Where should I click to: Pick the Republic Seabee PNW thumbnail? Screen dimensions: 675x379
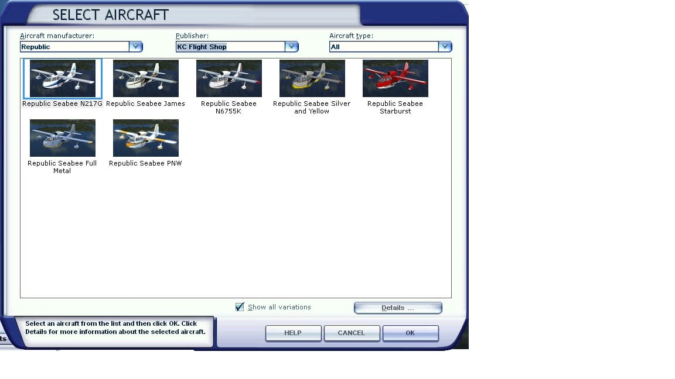point(145,138)
